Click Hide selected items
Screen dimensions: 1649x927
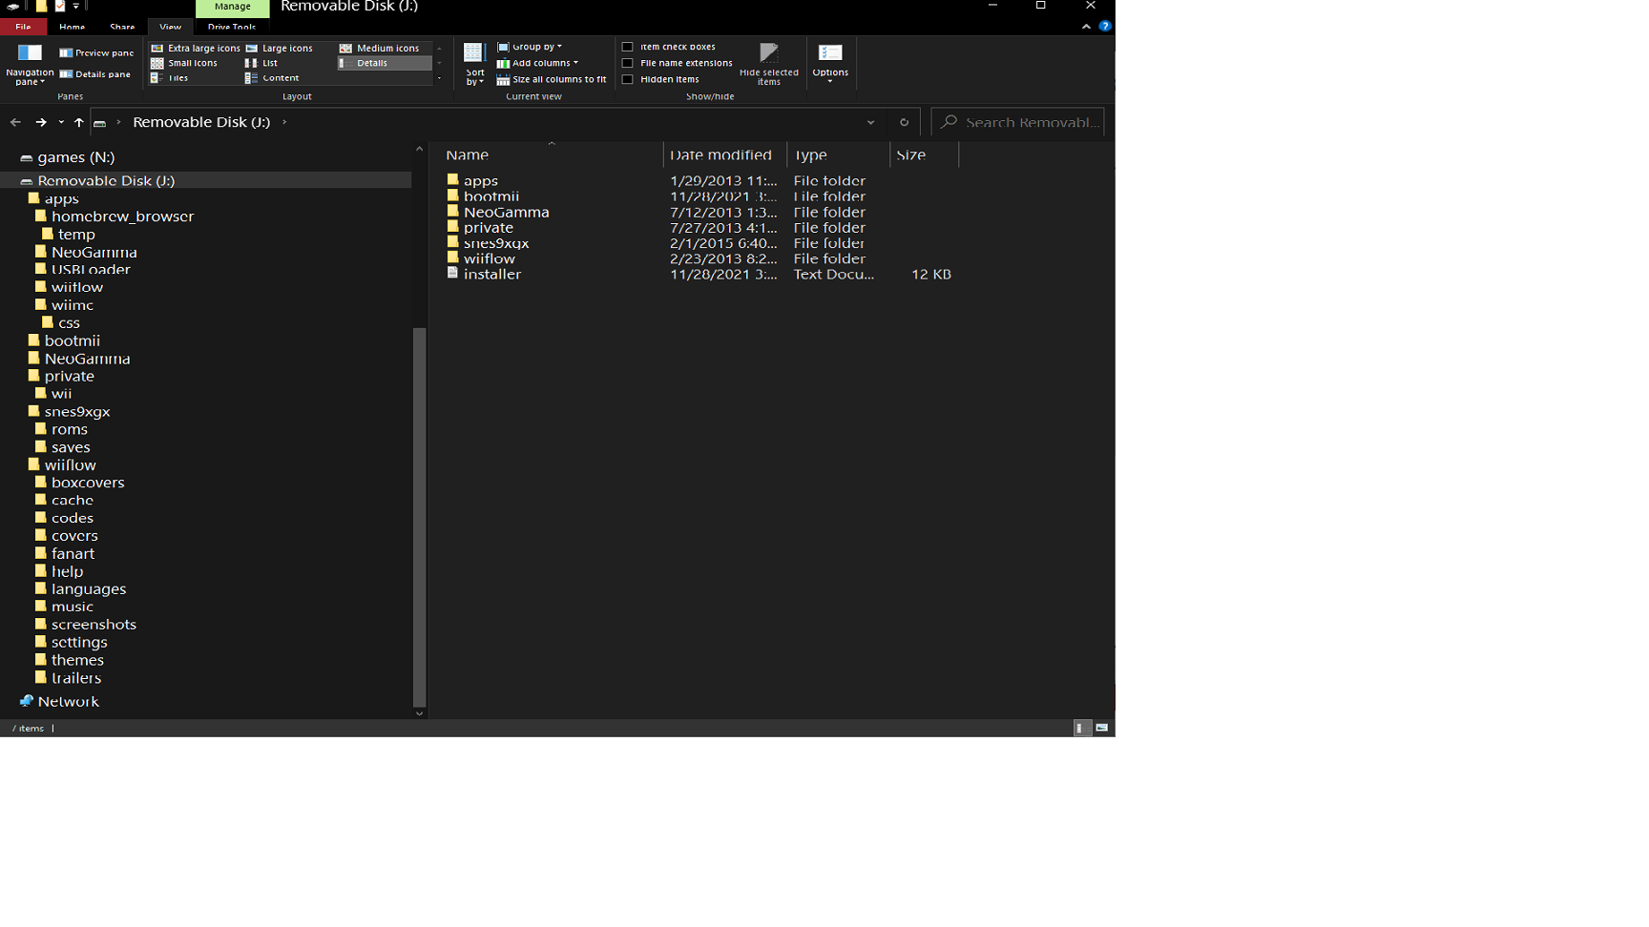tap(769, 64)
